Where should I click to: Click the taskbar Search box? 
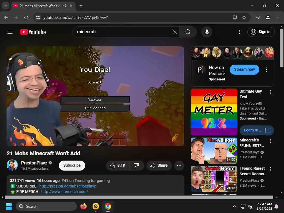46,206
